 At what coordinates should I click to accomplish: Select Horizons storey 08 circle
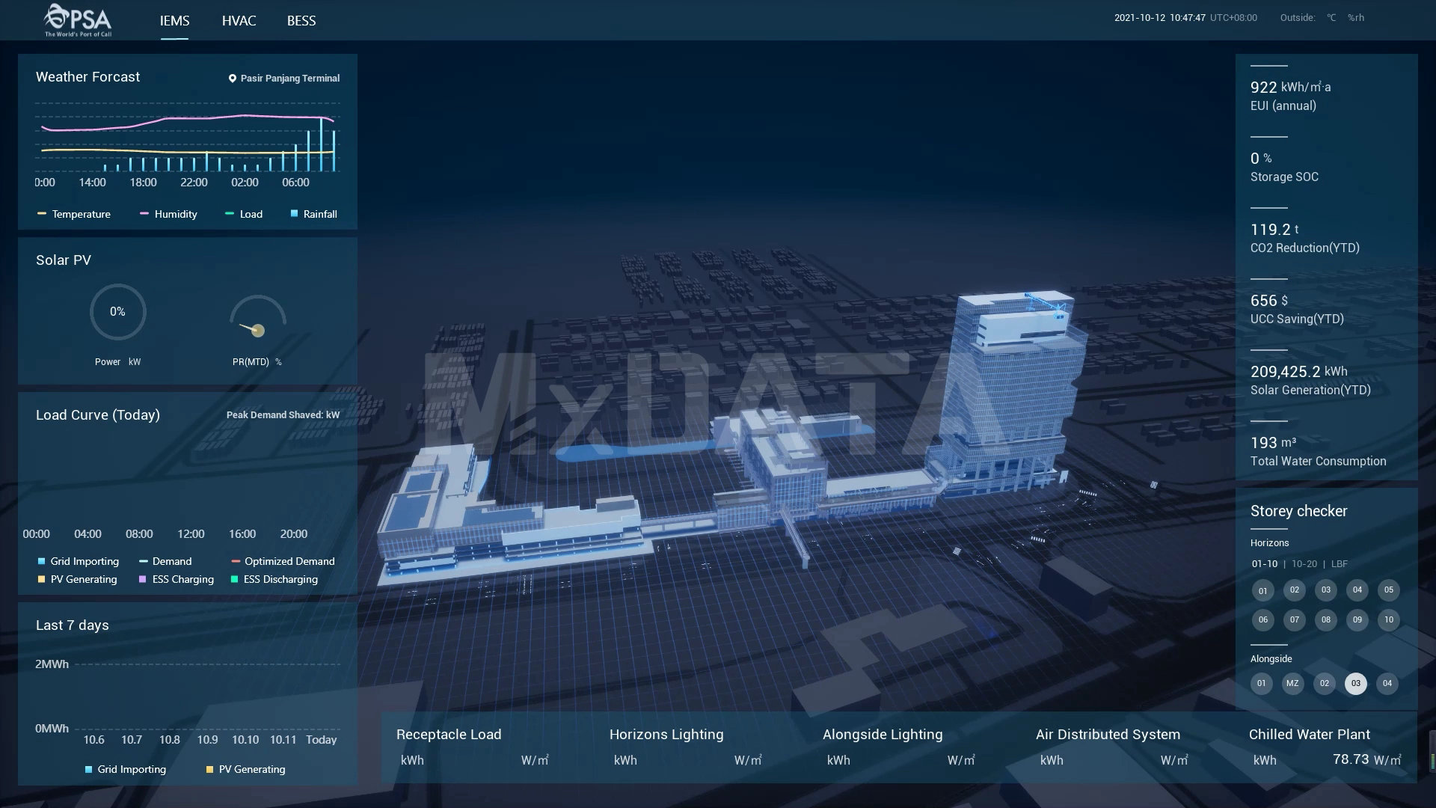point(1325,620)
